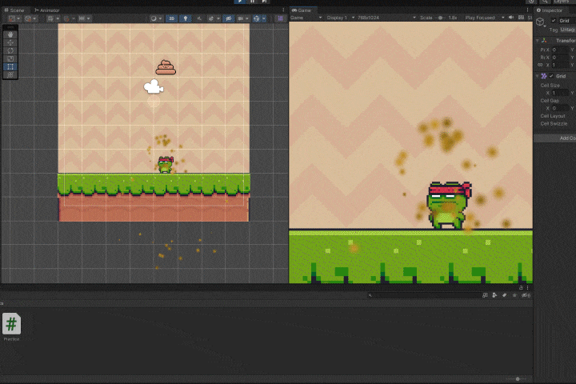Toggle Scene lighting bulb icon

coord(185,18)
